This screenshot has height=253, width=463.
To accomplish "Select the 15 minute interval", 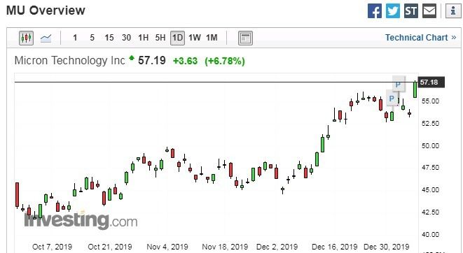I will click(109, 38).
